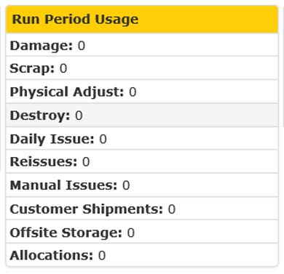Select the Manual Issues label

(63, 185)
